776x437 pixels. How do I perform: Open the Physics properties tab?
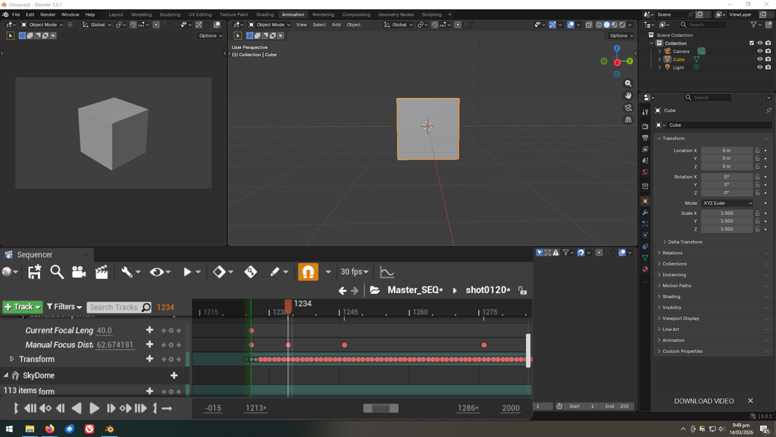click(645, 235)
